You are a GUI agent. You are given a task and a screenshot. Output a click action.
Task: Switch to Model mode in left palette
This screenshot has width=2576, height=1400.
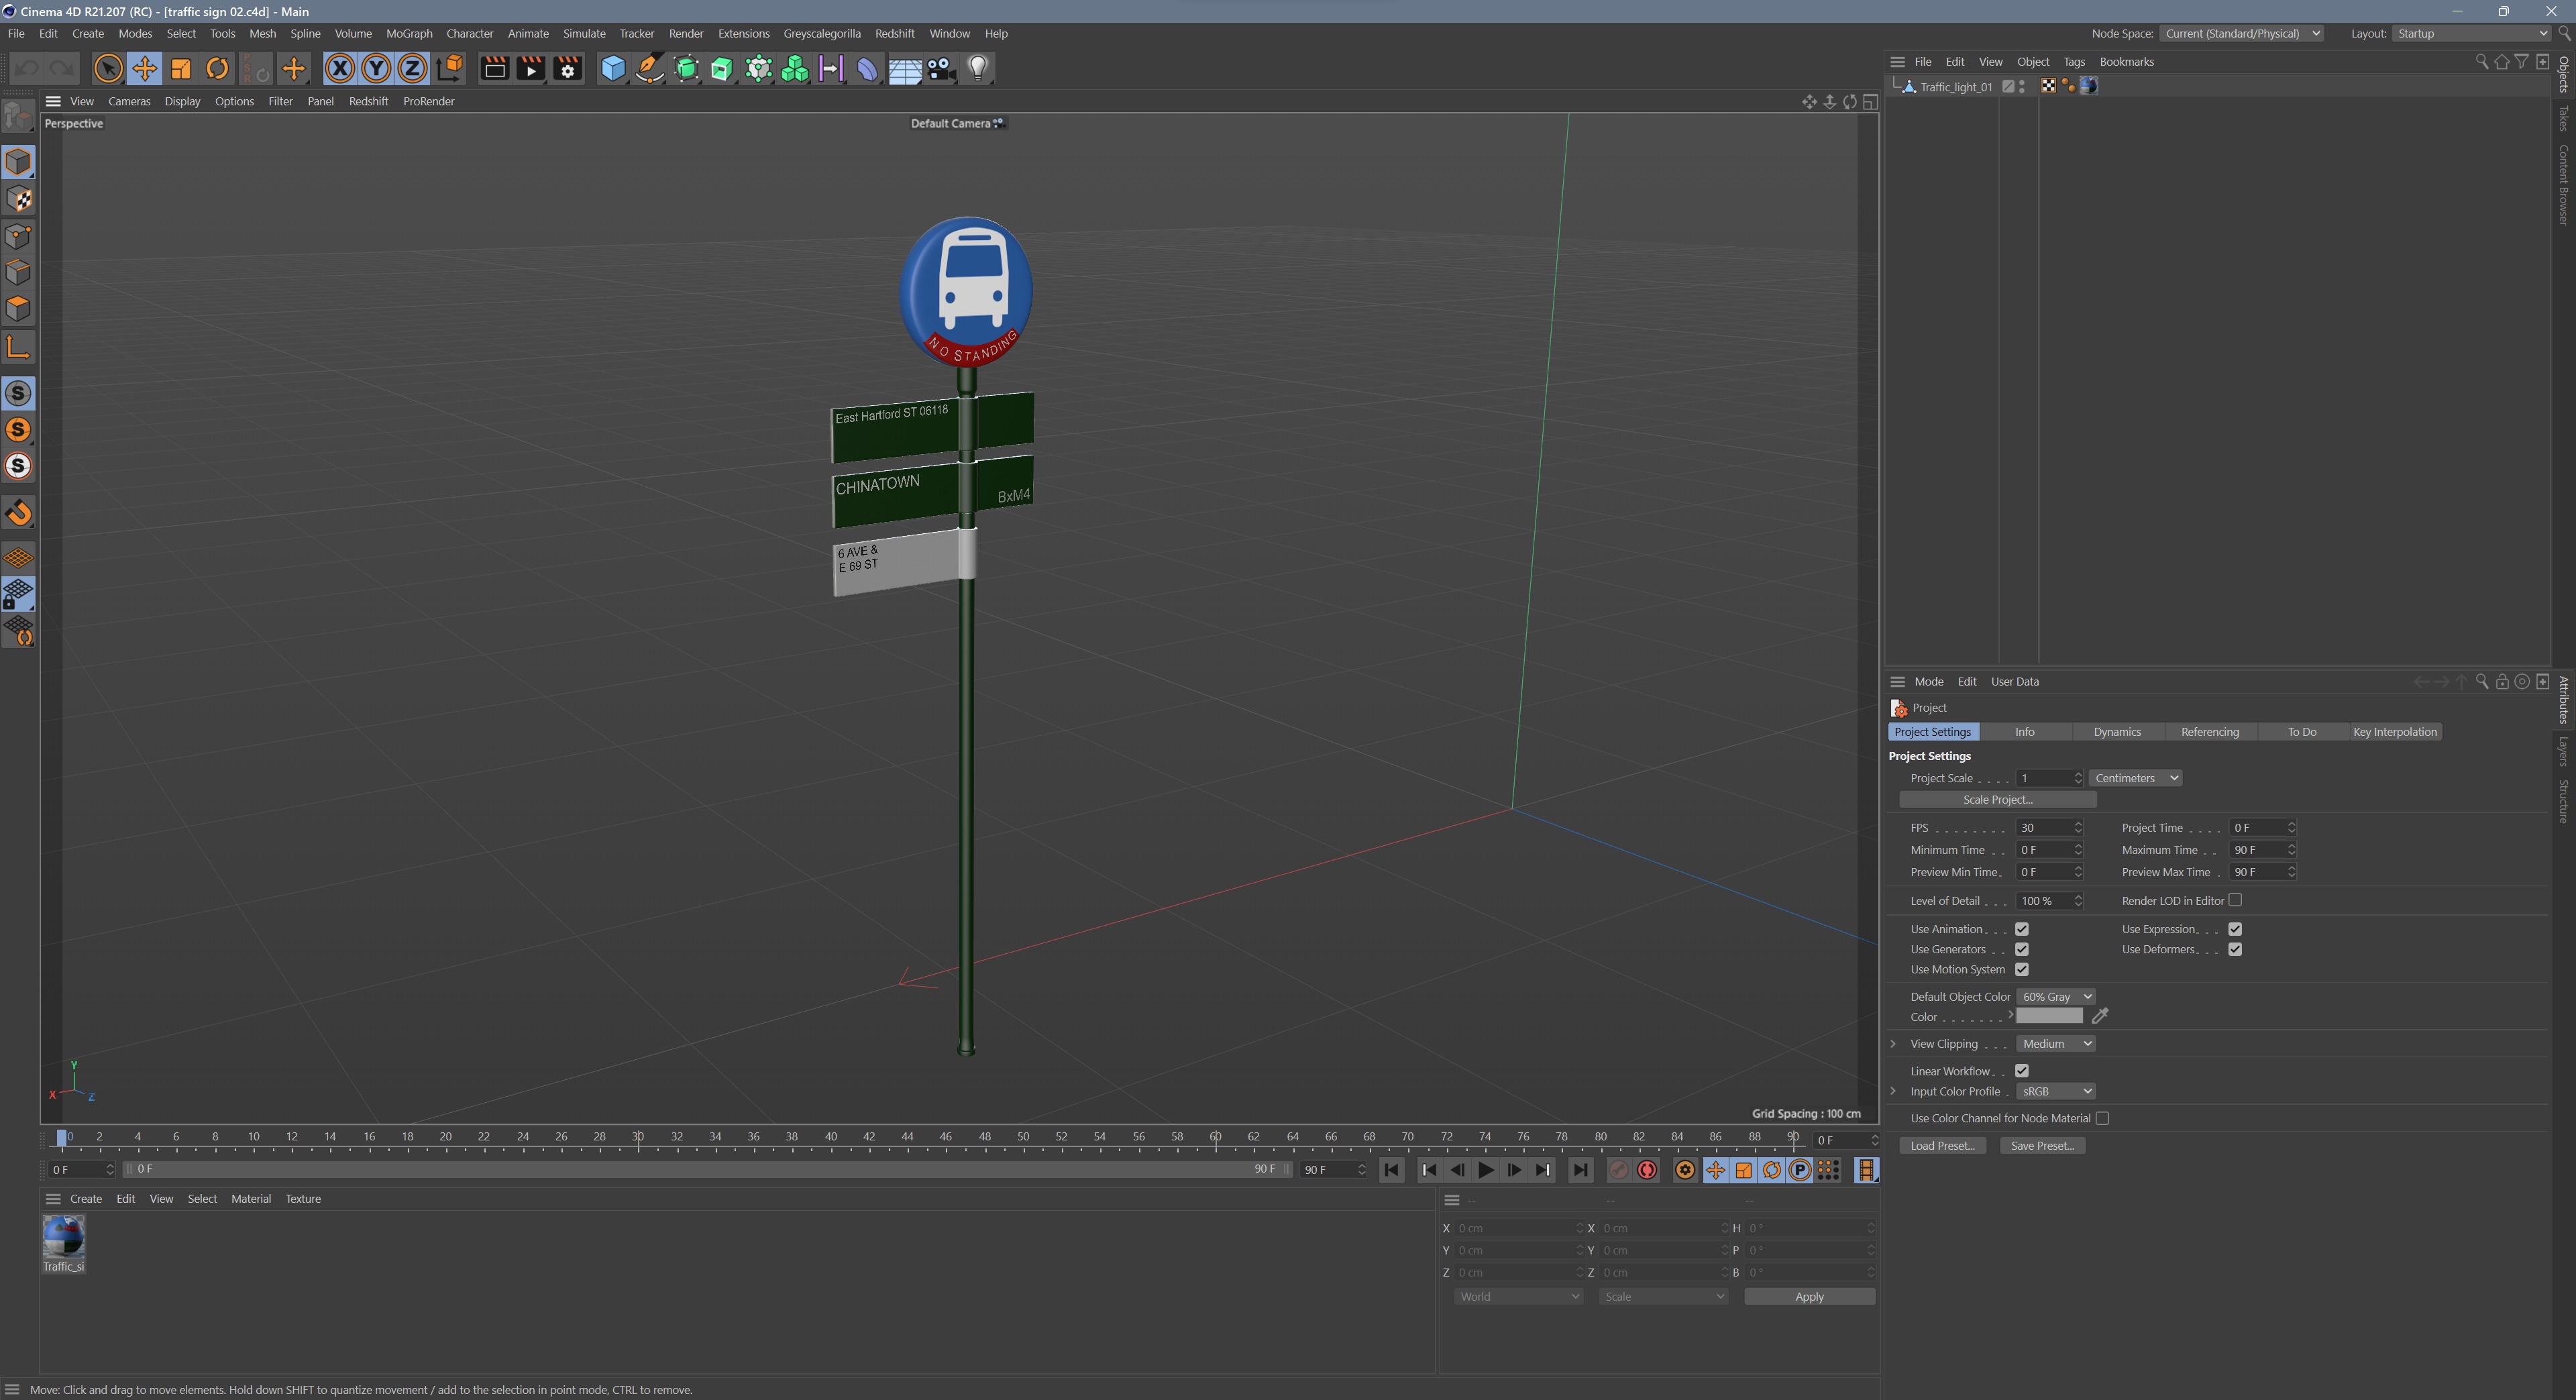click(x=19, y=162)
